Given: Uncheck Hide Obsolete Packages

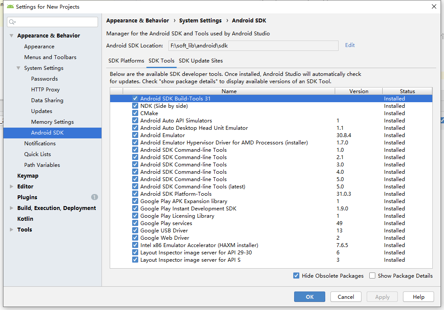Looking at the screenshot, I should (297, 276).
